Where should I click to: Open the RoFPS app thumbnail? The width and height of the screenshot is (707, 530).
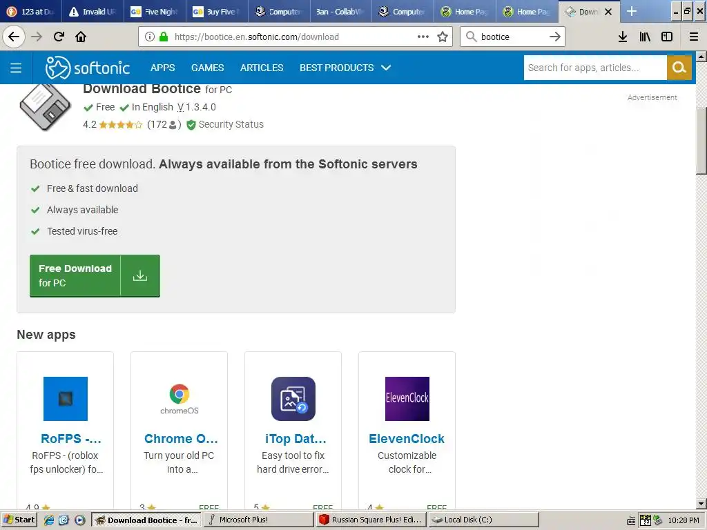(x=66, y=399)
